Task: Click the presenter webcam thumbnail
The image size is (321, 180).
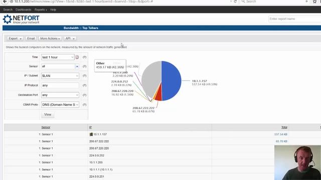Action: (297, 162)
